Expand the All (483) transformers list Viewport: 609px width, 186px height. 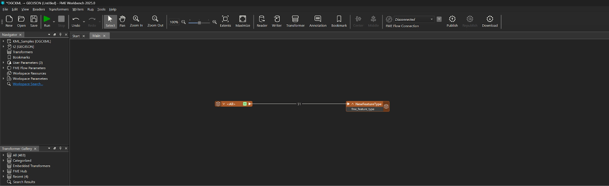(x=3, y=155)
